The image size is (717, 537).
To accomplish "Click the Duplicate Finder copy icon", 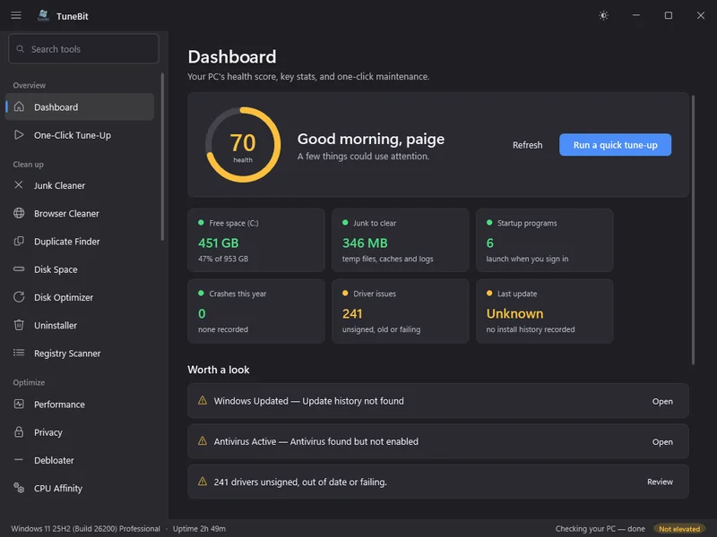I will tap(19, 241).
